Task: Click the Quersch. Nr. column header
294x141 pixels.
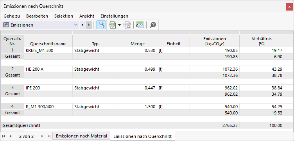Action: click(13, 41)
